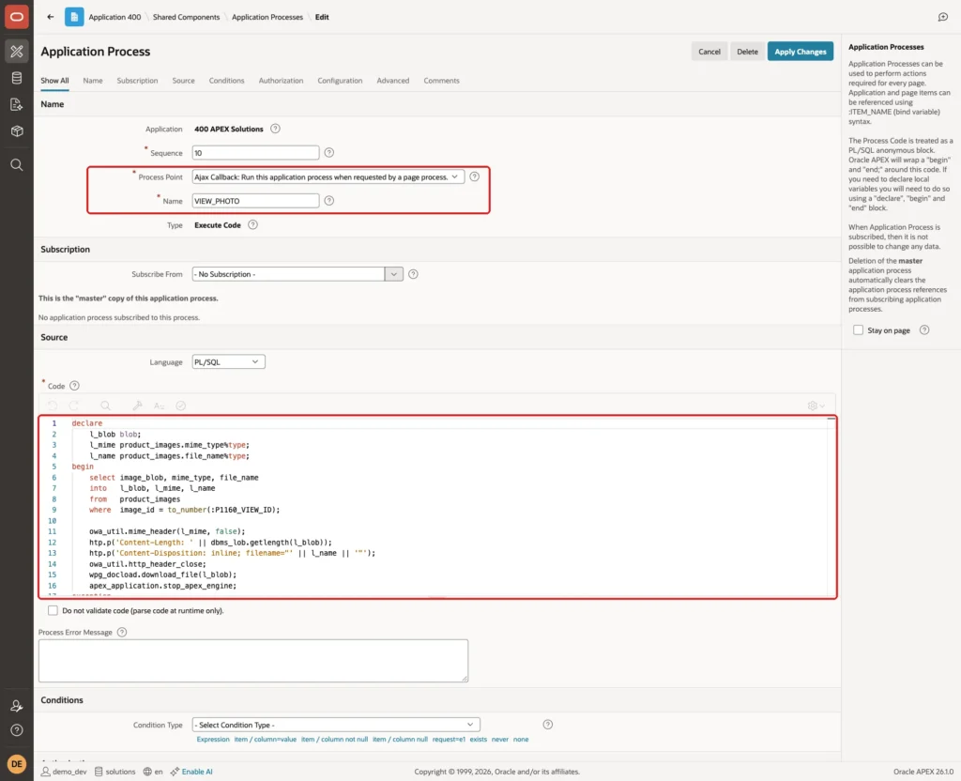This screenshot has width=961, height=781.
Task: Click the code editor Redo icon
Action: click(73, 406)
